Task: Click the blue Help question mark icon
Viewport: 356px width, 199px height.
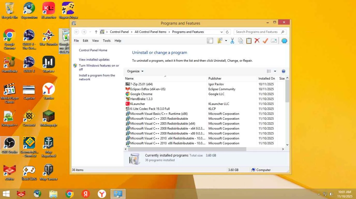Action: click(x=283, y=71)
